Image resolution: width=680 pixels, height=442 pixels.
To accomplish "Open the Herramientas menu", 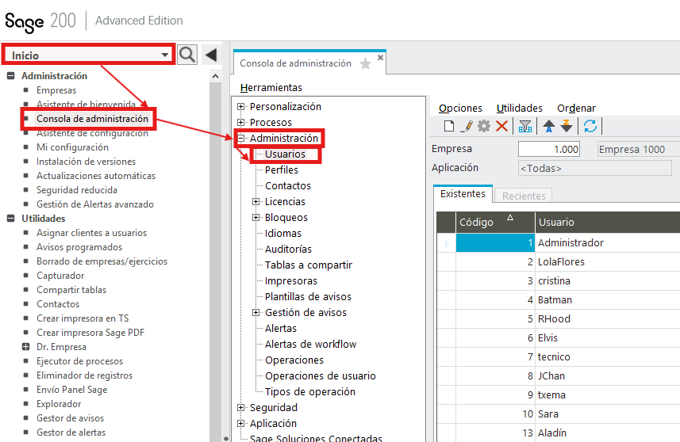I will (271, 87).
